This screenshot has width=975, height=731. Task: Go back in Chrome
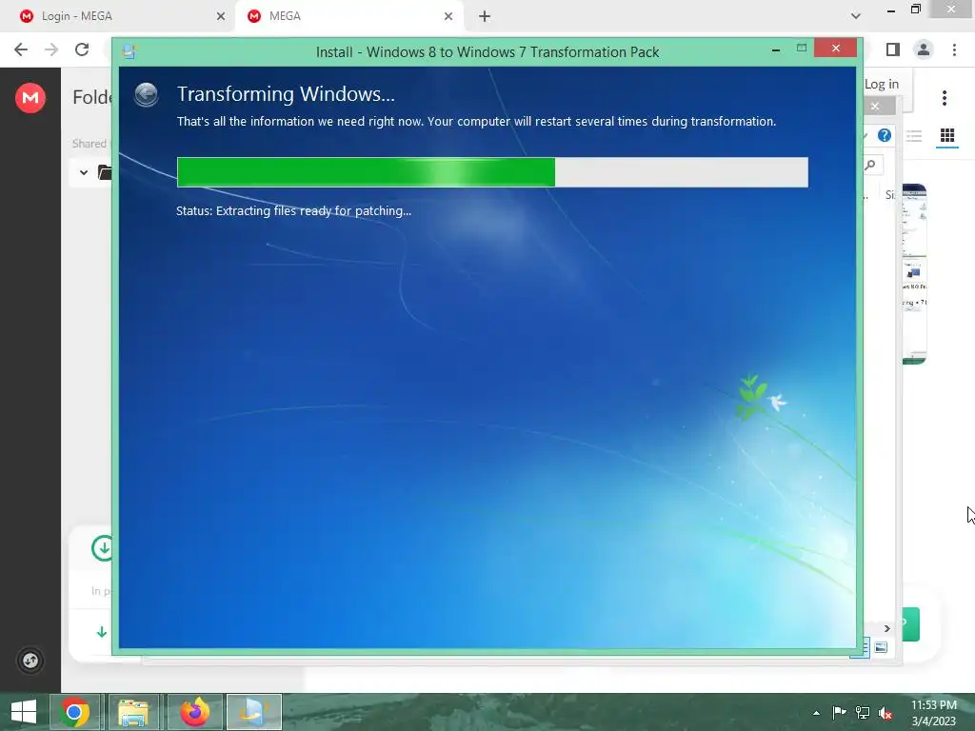coord(21,49)
